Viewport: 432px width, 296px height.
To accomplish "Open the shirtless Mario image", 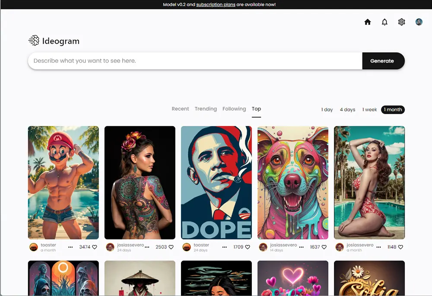I will coord(64,182).
